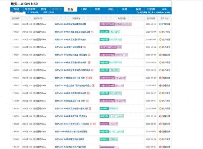Click image icon in the 价格不透明 row
203x149 pixels.
click(92, 32)
